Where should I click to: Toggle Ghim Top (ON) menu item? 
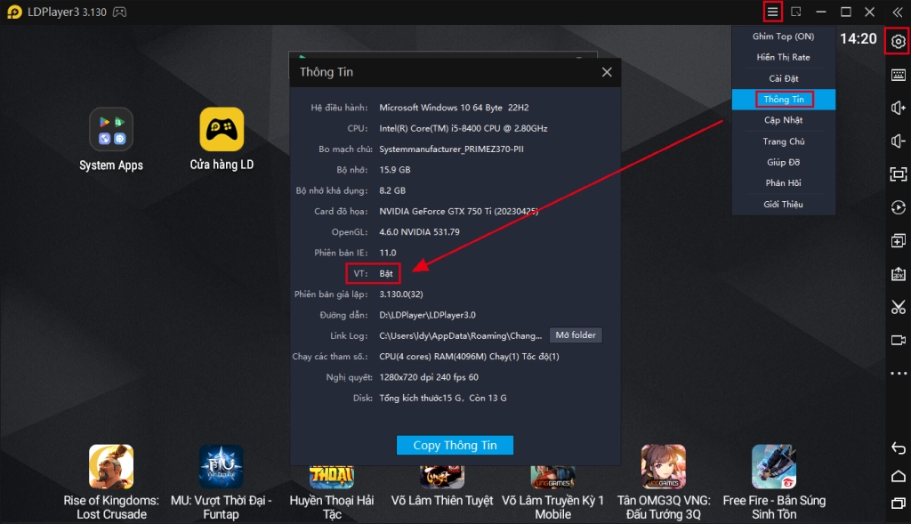(x=783, y=36)
